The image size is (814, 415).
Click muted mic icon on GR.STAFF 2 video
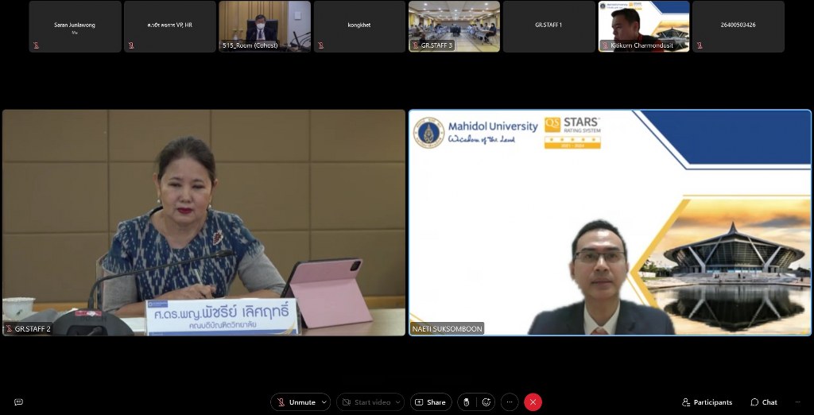(9, 329)
